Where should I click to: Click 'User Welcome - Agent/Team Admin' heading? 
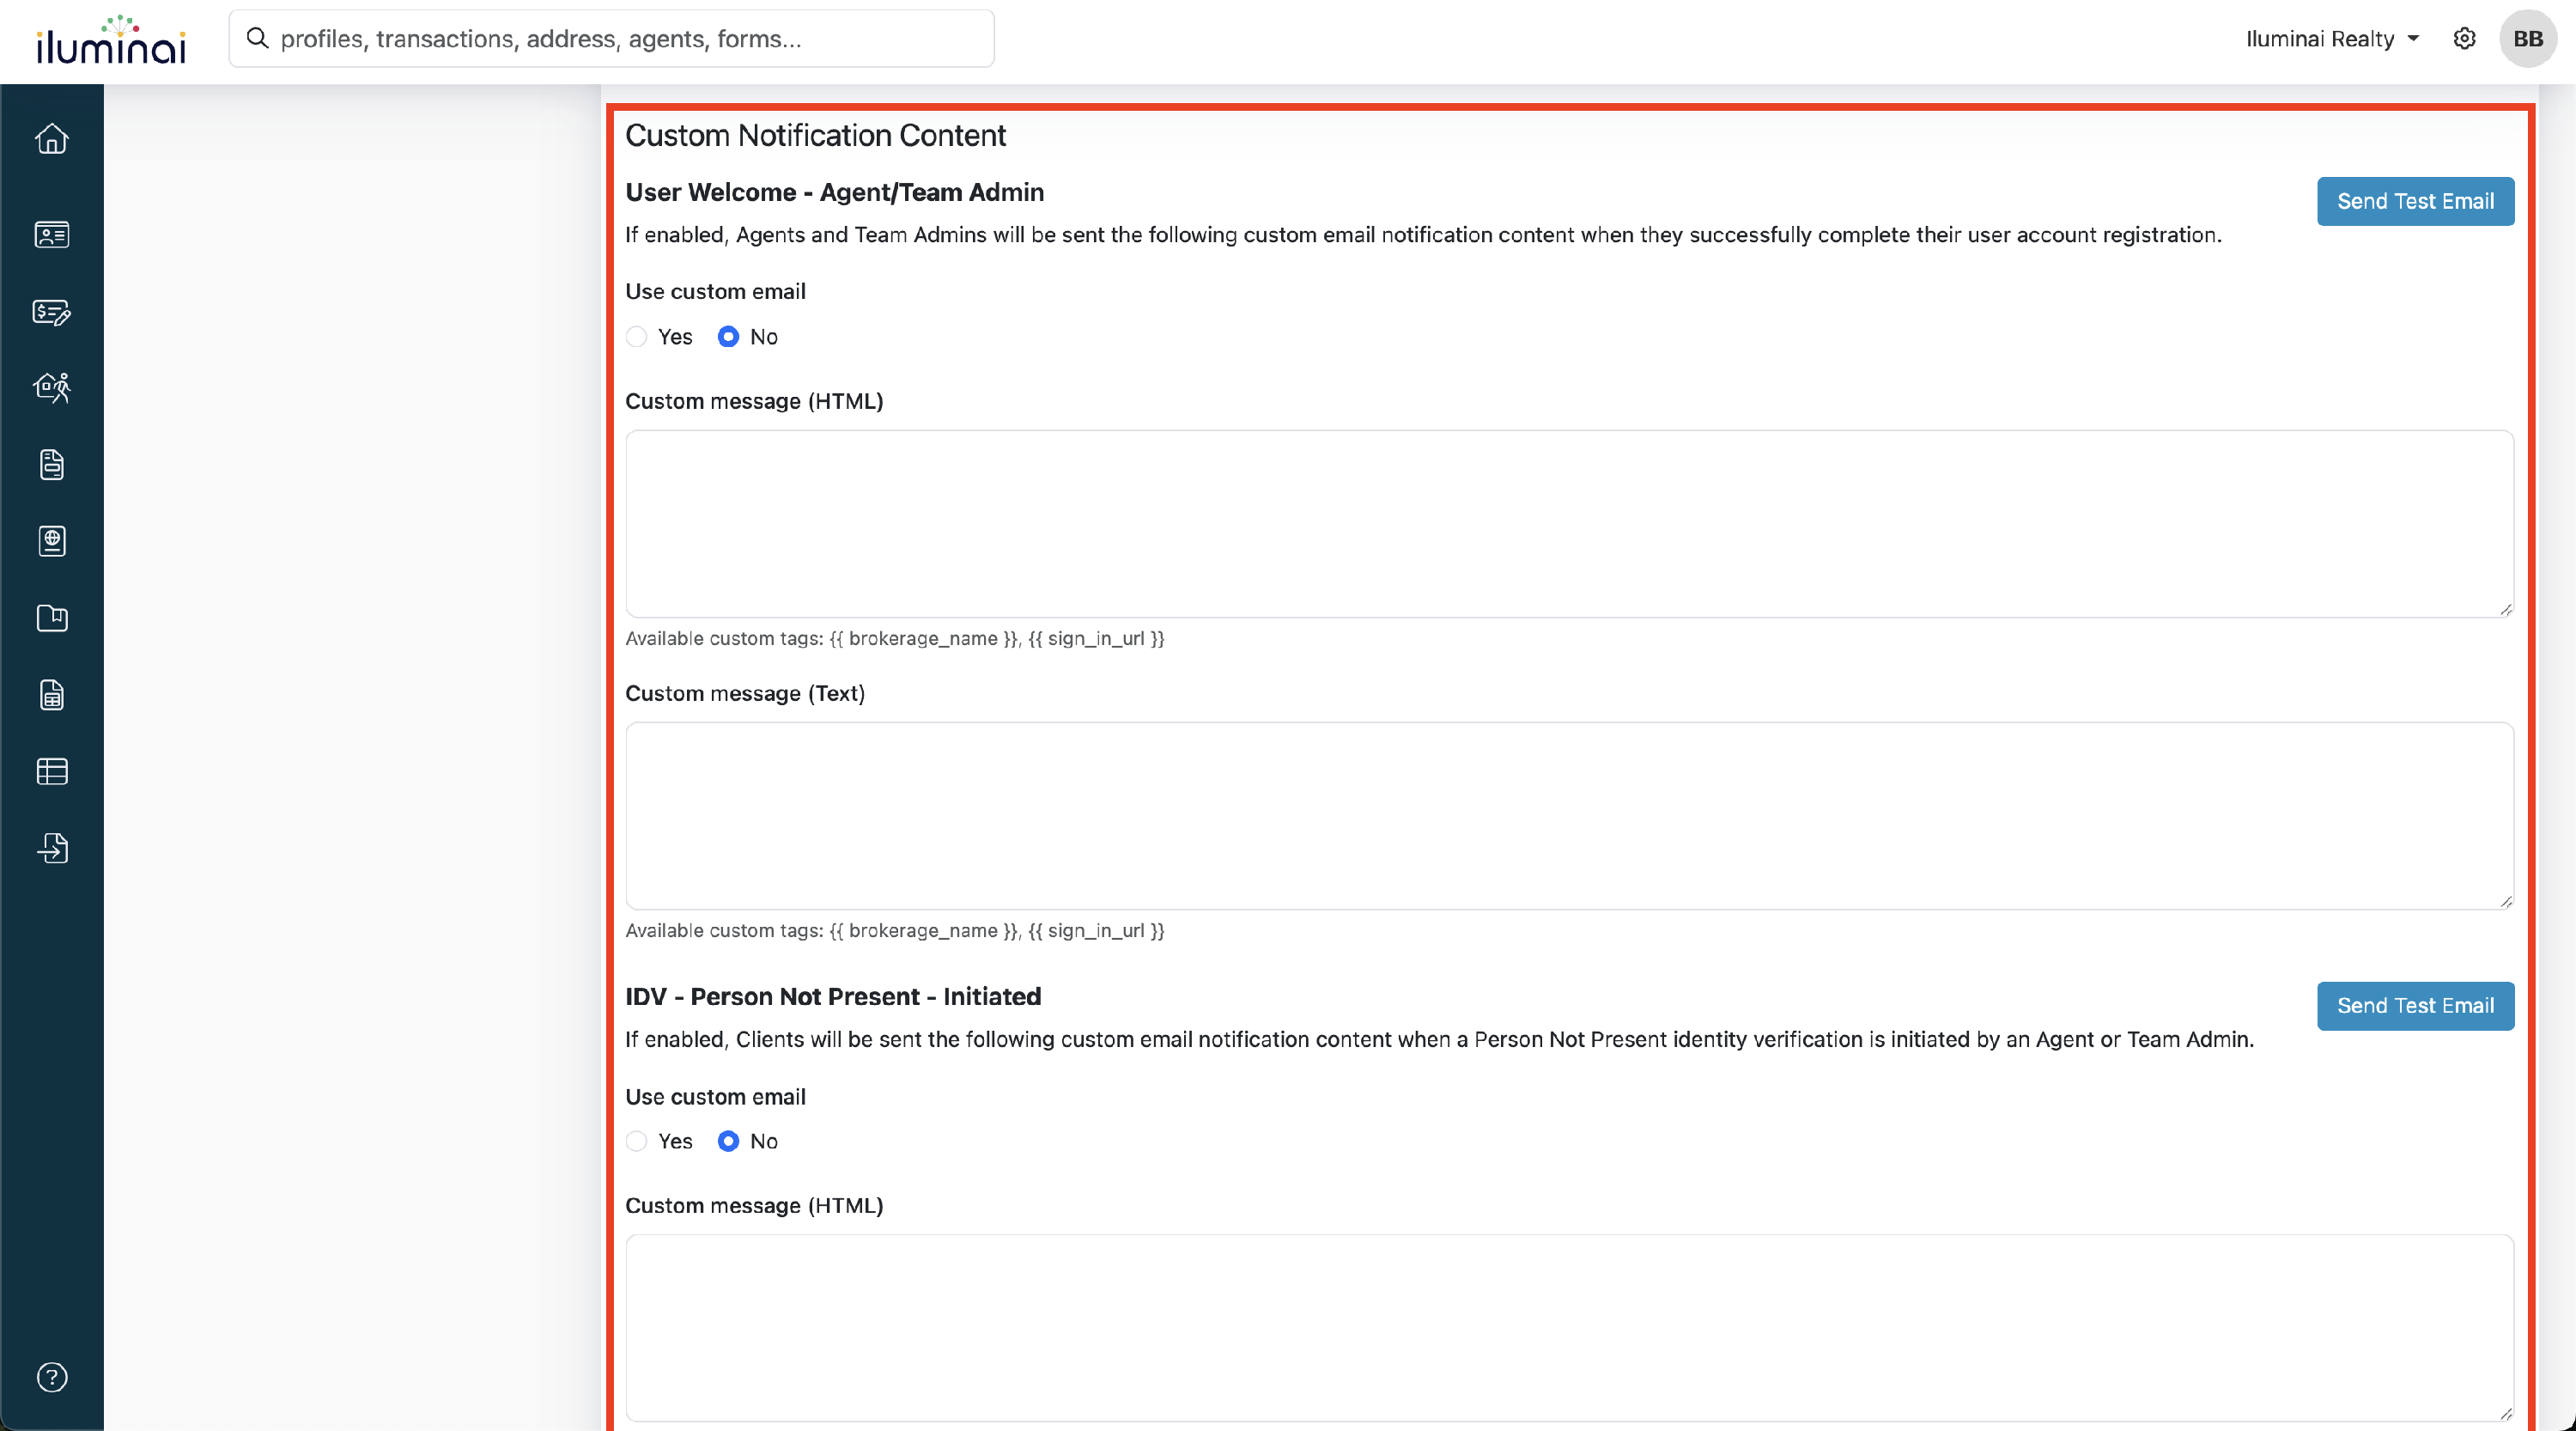(x=834, y=192)
